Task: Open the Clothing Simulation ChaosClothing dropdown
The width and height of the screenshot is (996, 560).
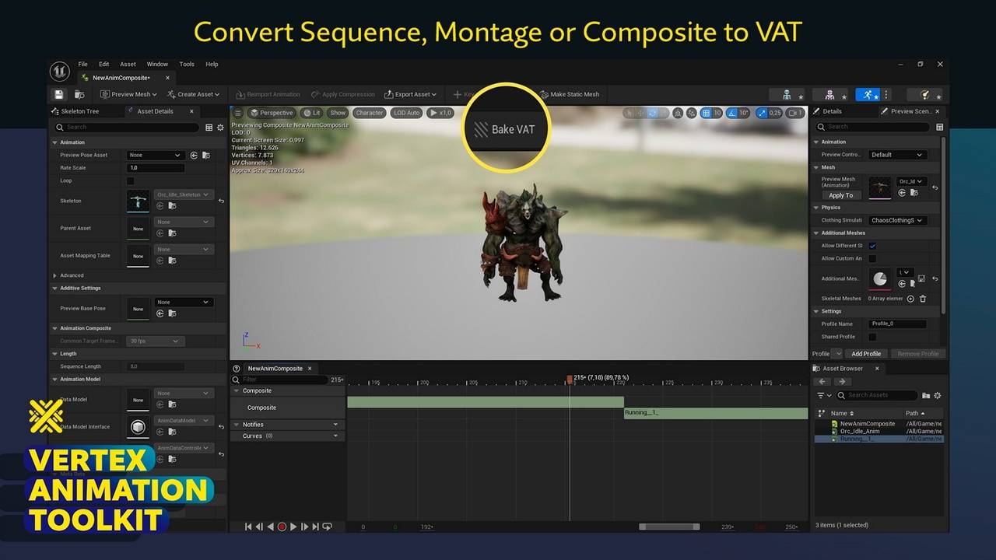Action: pos(896,220)
